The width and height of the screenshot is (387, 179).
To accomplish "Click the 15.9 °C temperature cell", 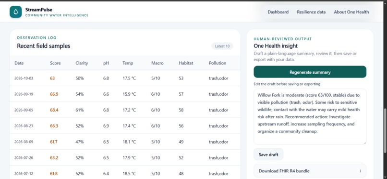I will point(129,94).
